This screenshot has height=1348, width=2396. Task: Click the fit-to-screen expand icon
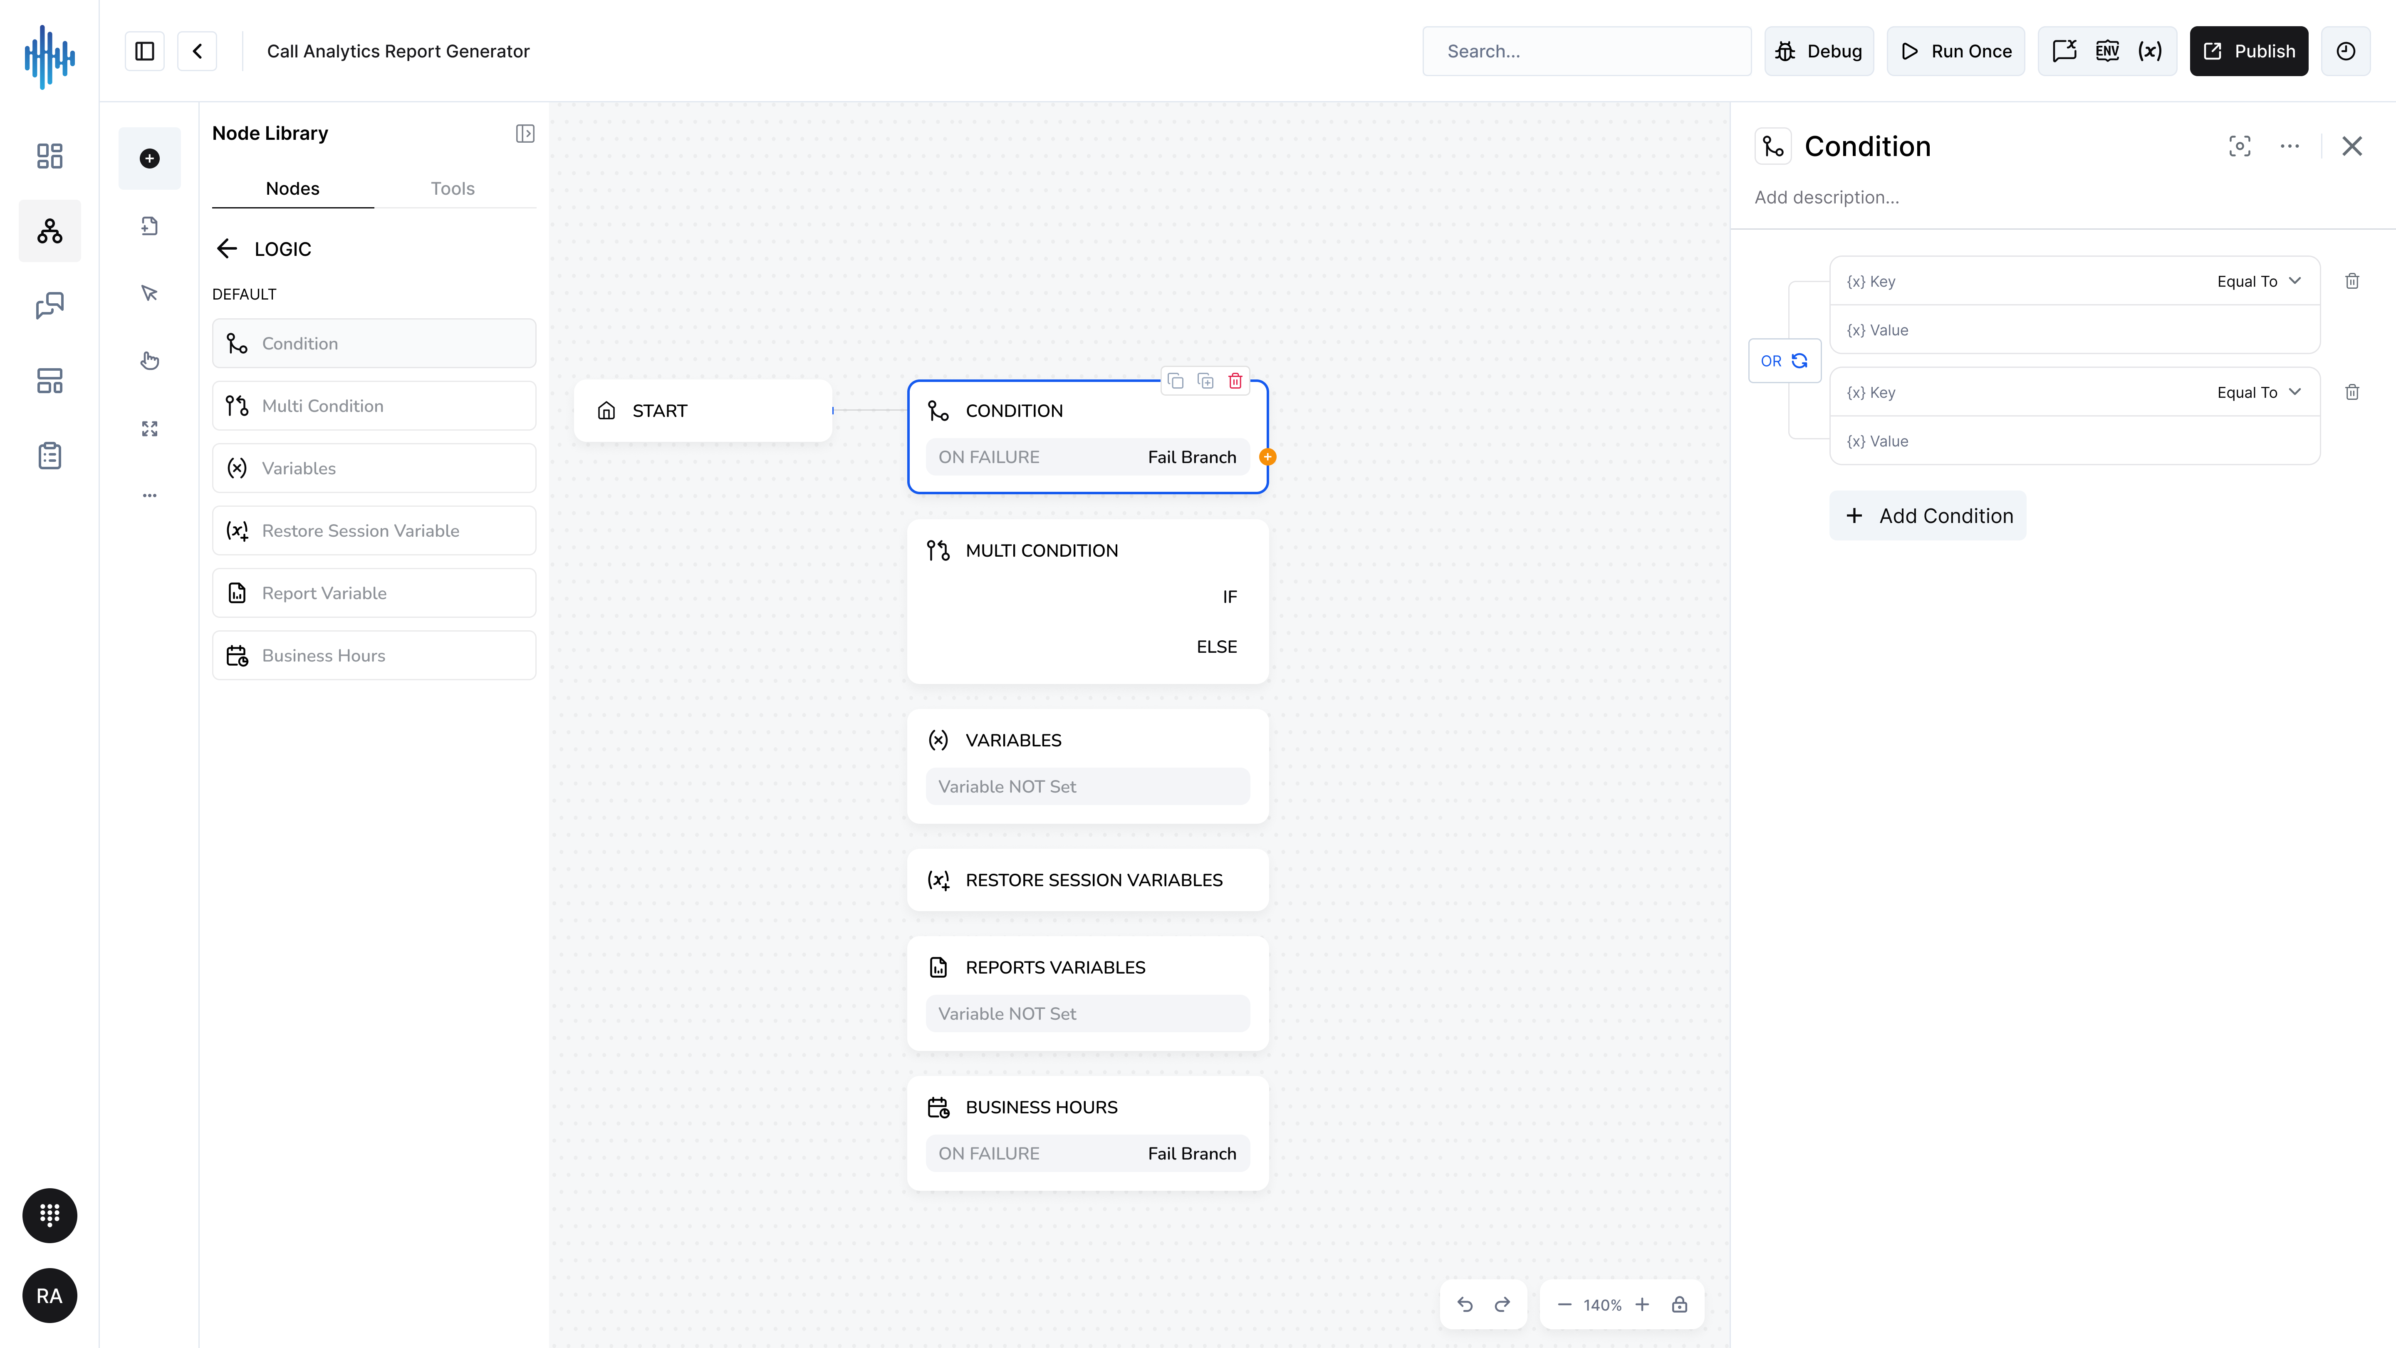coord(150,428)
